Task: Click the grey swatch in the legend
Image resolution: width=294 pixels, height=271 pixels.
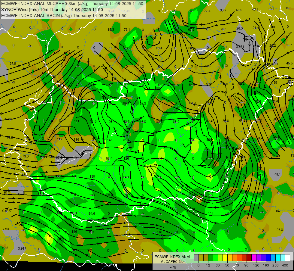Action: pyautogui.click(x=196, y=257)
